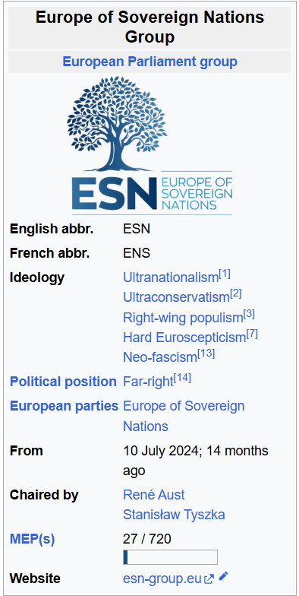Open Stanisław Tyszka's page

[174, 515]
